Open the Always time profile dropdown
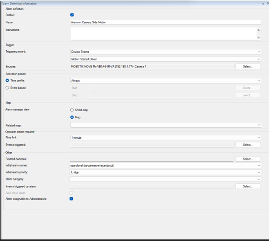This screenshot has height=241, width=269. [166, 81]
